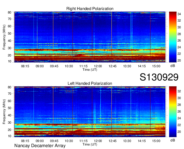Viewport: 184px width, 149px height.
Task: Click the 30 MHz tick on Right Handed plot
Action: [9, 48]
